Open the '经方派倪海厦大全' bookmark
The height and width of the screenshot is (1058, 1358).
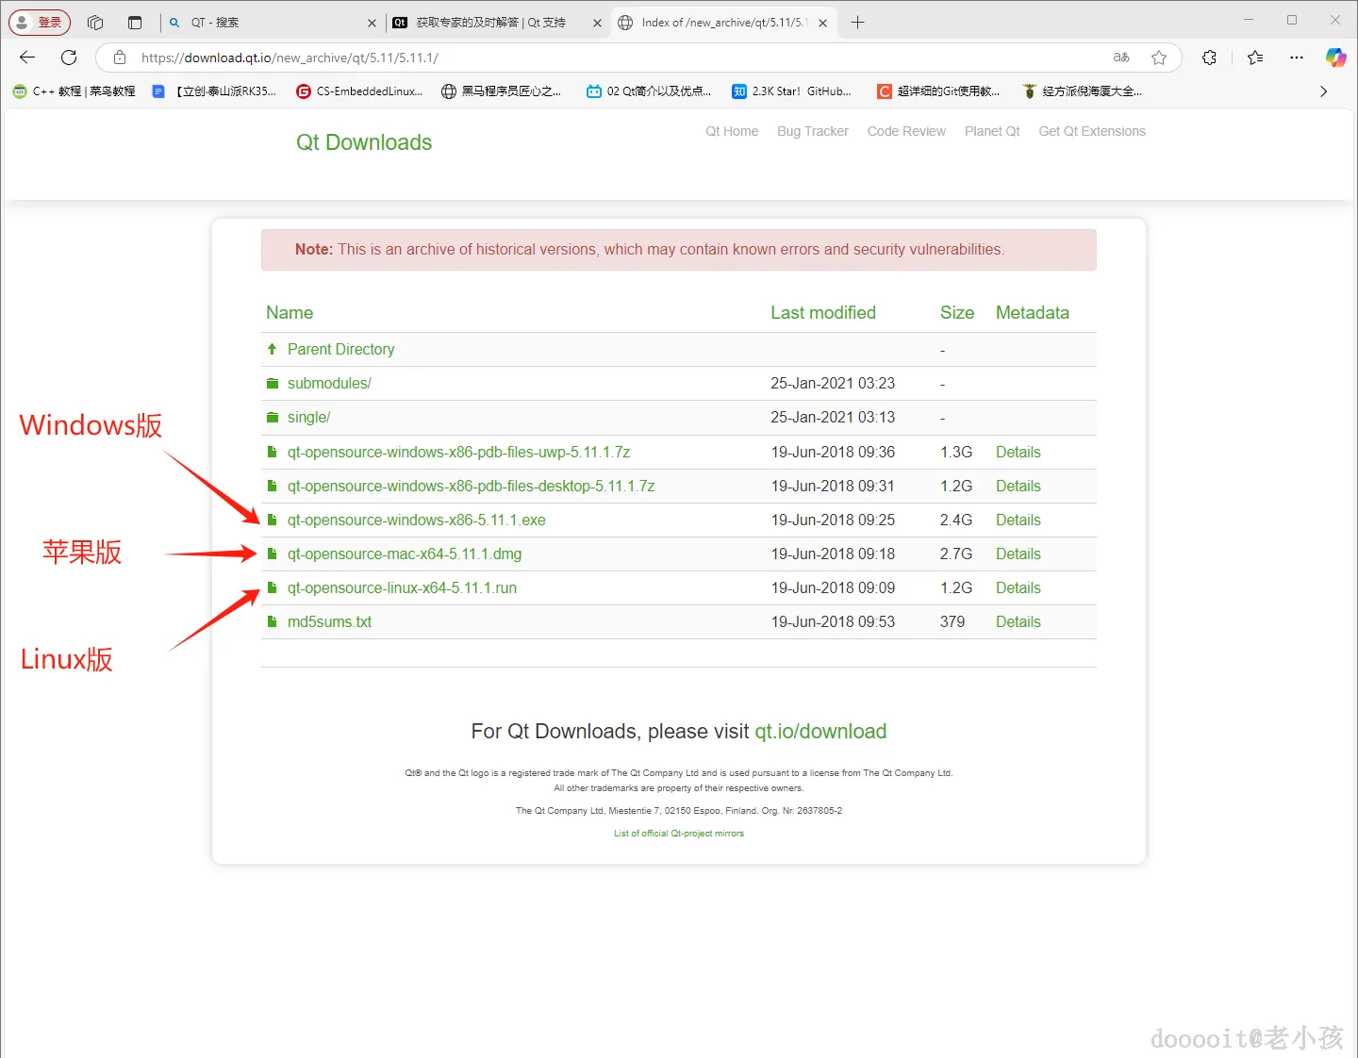pyautogui.click(x=1083, y=91)
